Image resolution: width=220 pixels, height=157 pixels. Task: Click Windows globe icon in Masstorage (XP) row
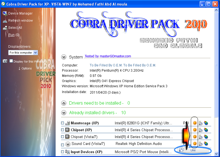tap(206, 123)
